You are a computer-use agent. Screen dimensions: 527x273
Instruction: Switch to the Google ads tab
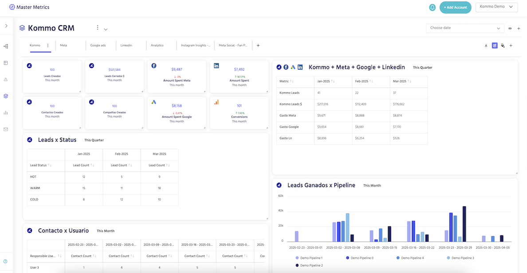[98, 45]
